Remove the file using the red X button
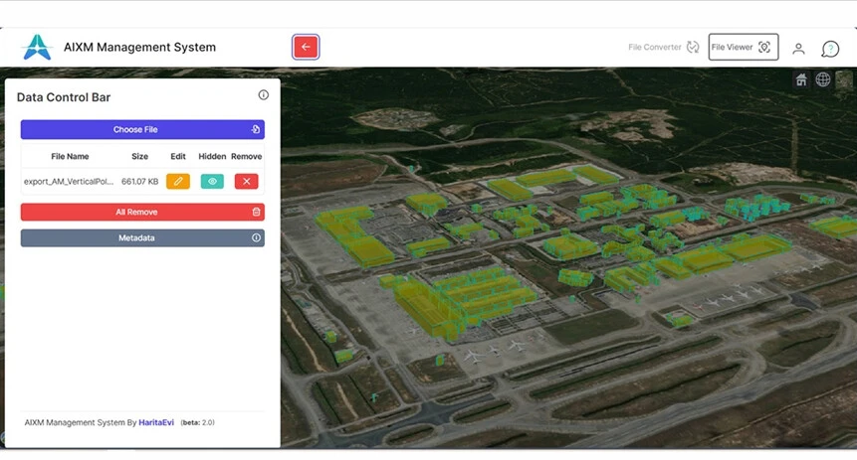 246,181
